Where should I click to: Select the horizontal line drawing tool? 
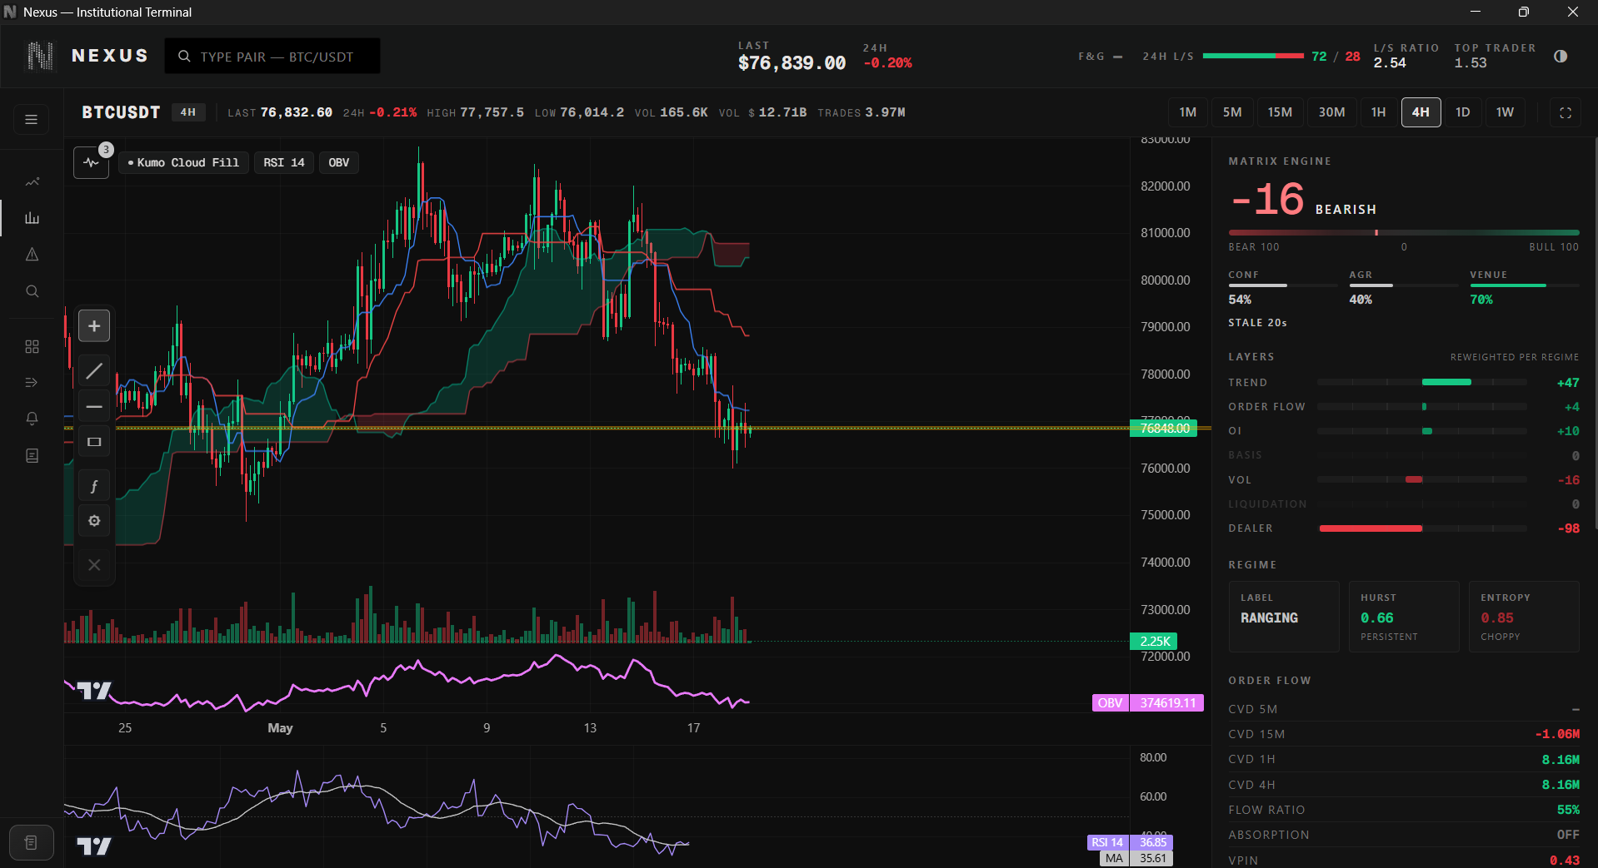click(x=94, y=407)
